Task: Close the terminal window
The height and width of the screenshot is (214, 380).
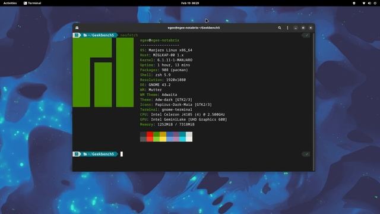Action: coord(311,28)
